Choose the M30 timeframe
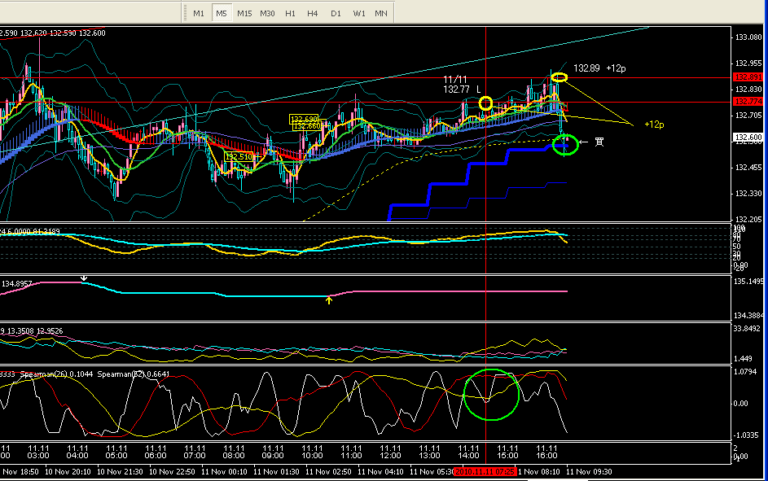Image resolution: width=768 pixels, height=481 pixels. (x=267, y=13)
